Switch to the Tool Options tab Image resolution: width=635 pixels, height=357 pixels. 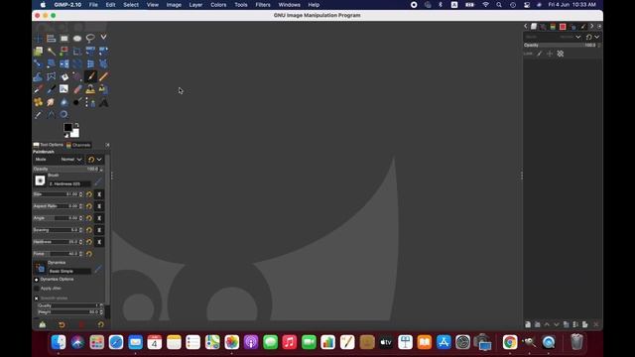click(x=49, y=145)
